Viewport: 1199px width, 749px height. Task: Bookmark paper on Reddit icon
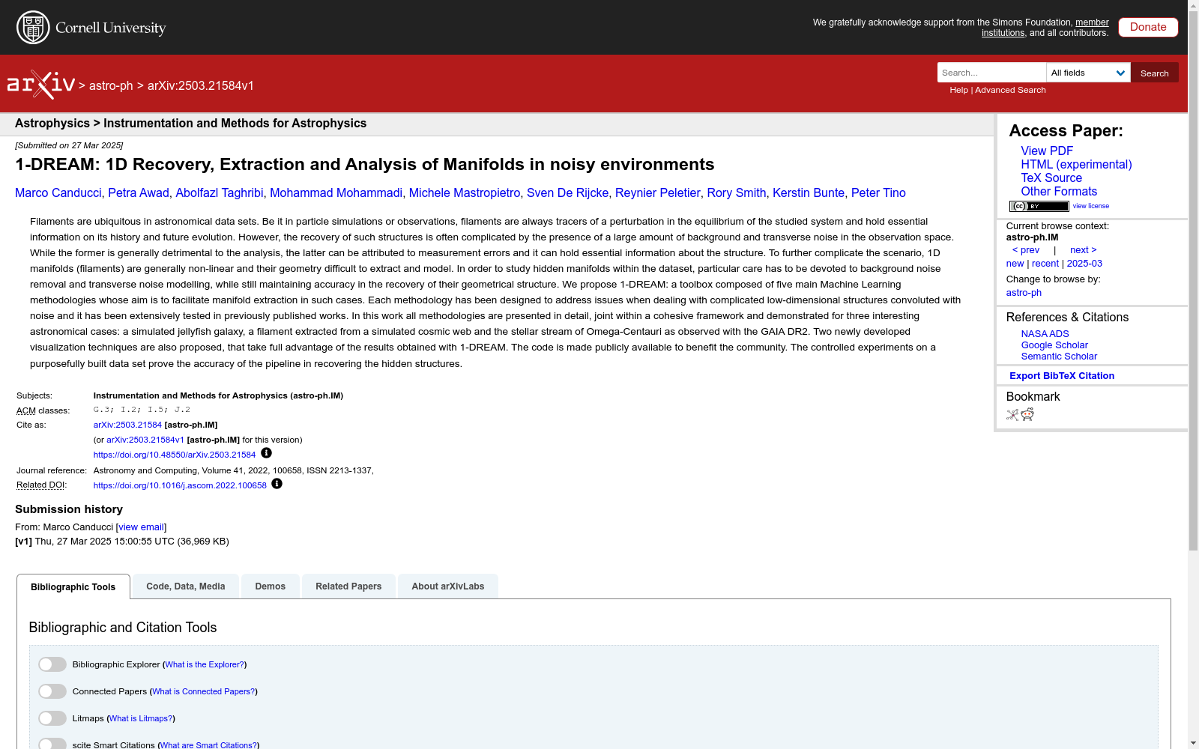coord(1027,415)
